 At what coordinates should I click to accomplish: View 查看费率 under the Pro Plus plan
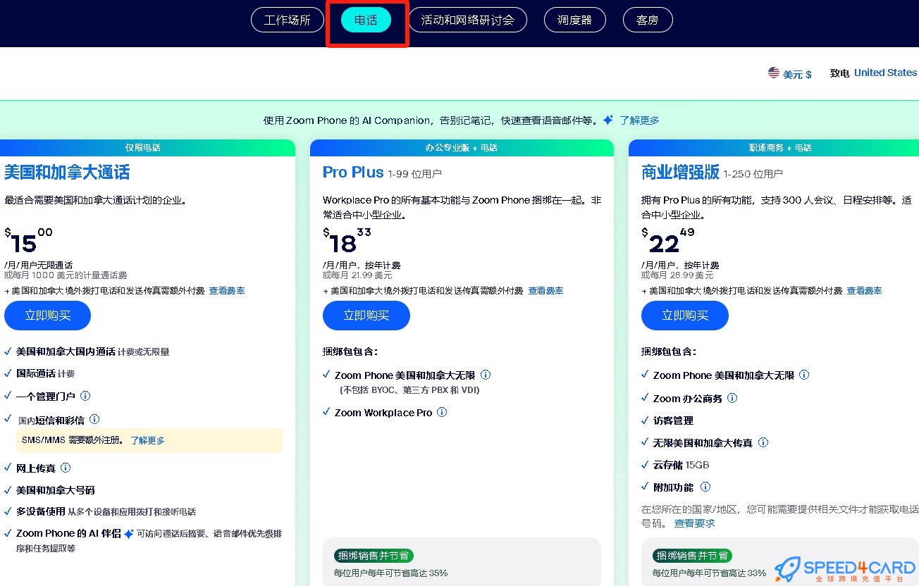[545, 290]
